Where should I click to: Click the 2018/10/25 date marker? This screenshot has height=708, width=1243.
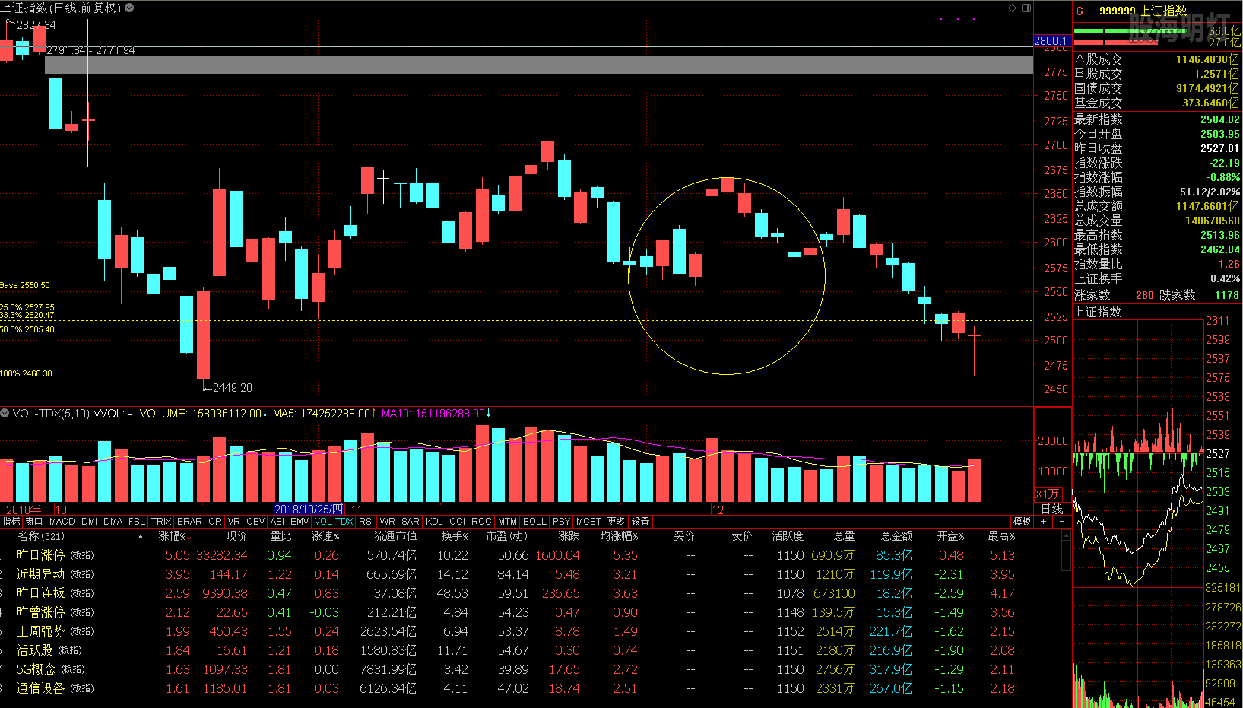(309, 510)
